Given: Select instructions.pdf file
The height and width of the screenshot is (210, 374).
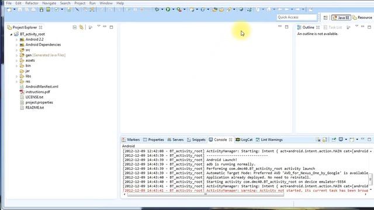Looking at the screenshot, I should (35, 92).
